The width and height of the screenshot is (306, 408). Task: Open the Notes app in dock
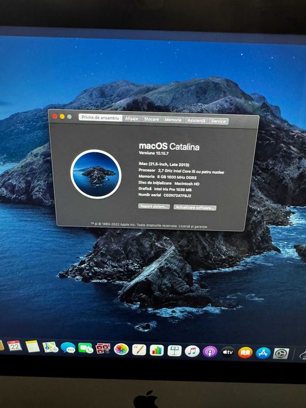33,346
